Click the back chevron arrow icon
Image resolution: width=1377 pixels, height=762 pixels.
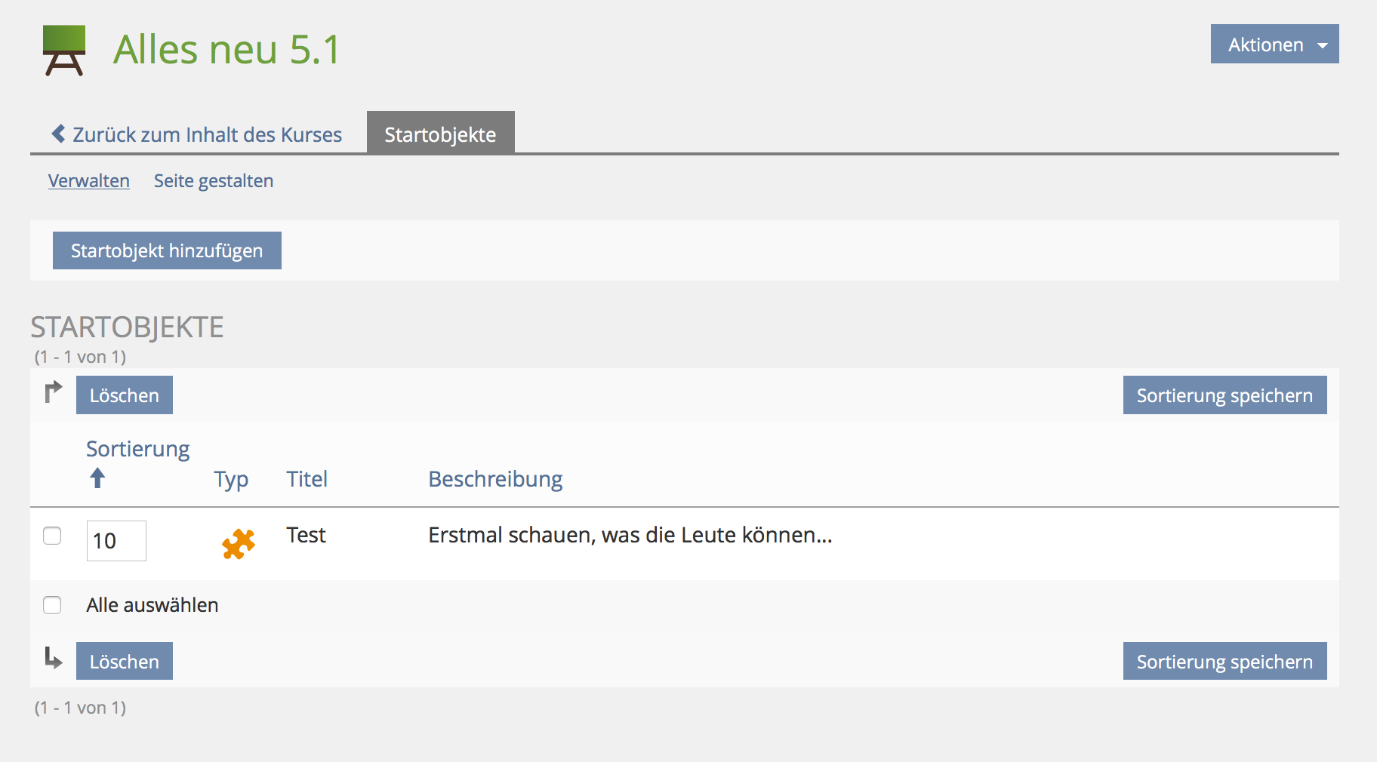point(58,134)
